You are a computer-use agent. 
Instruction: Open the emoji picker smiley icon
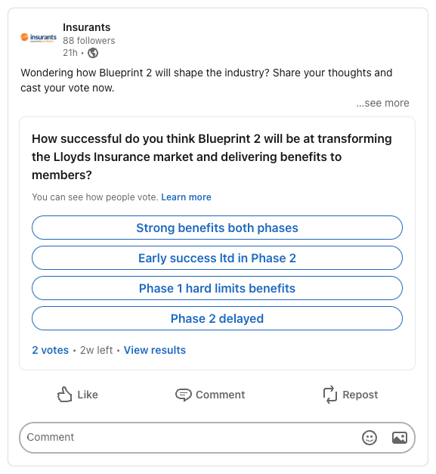point(370,438)
